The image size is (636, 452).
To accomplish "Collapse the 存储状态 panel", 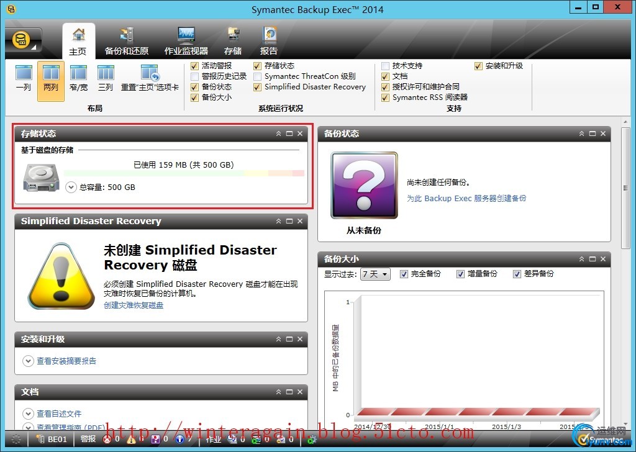I will click(279, 133).
